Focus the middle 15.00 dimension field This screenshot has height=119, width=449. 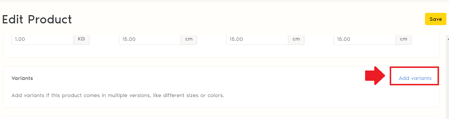[x=257, y=39]
